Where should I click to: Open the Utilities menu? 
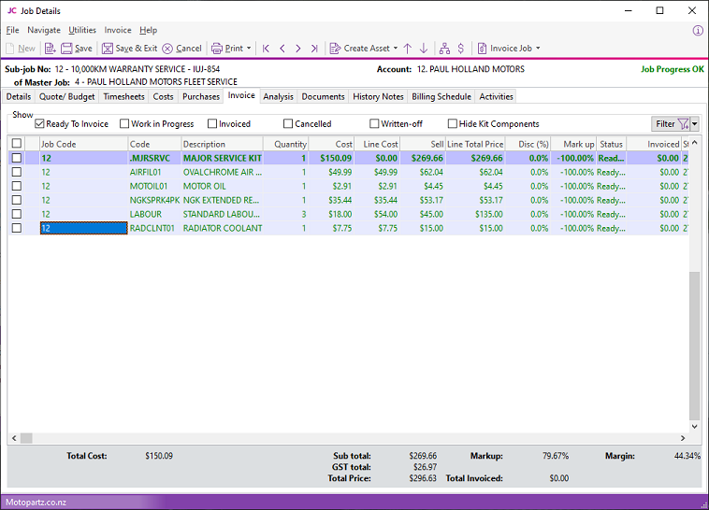(82, 30)
